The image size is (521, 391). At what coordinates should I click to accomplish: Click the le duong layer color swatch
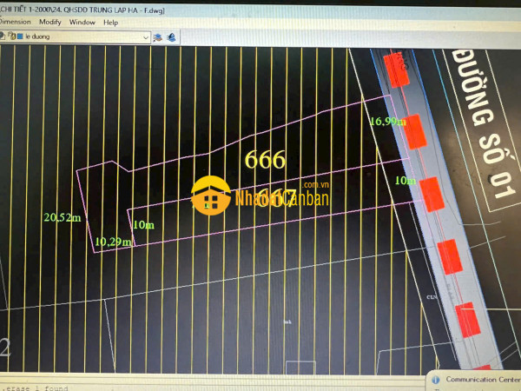[x=18, y=36]
